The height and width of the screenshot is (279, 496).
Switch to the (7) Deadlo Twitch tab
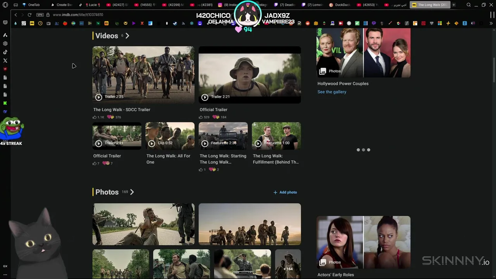285,5
